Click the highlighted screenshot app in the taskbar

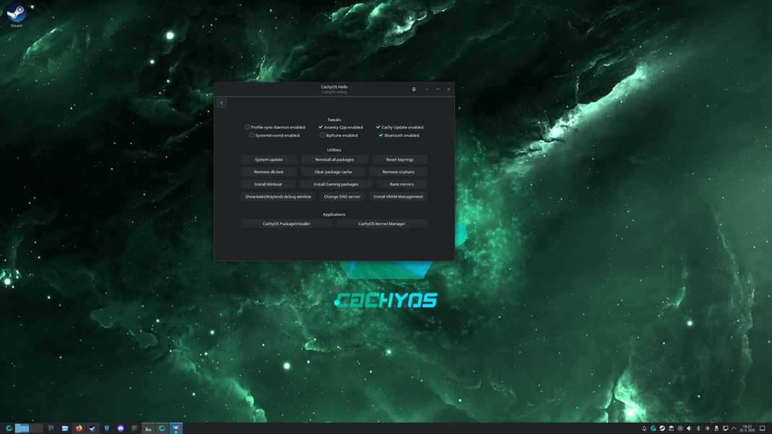[176, 428]
